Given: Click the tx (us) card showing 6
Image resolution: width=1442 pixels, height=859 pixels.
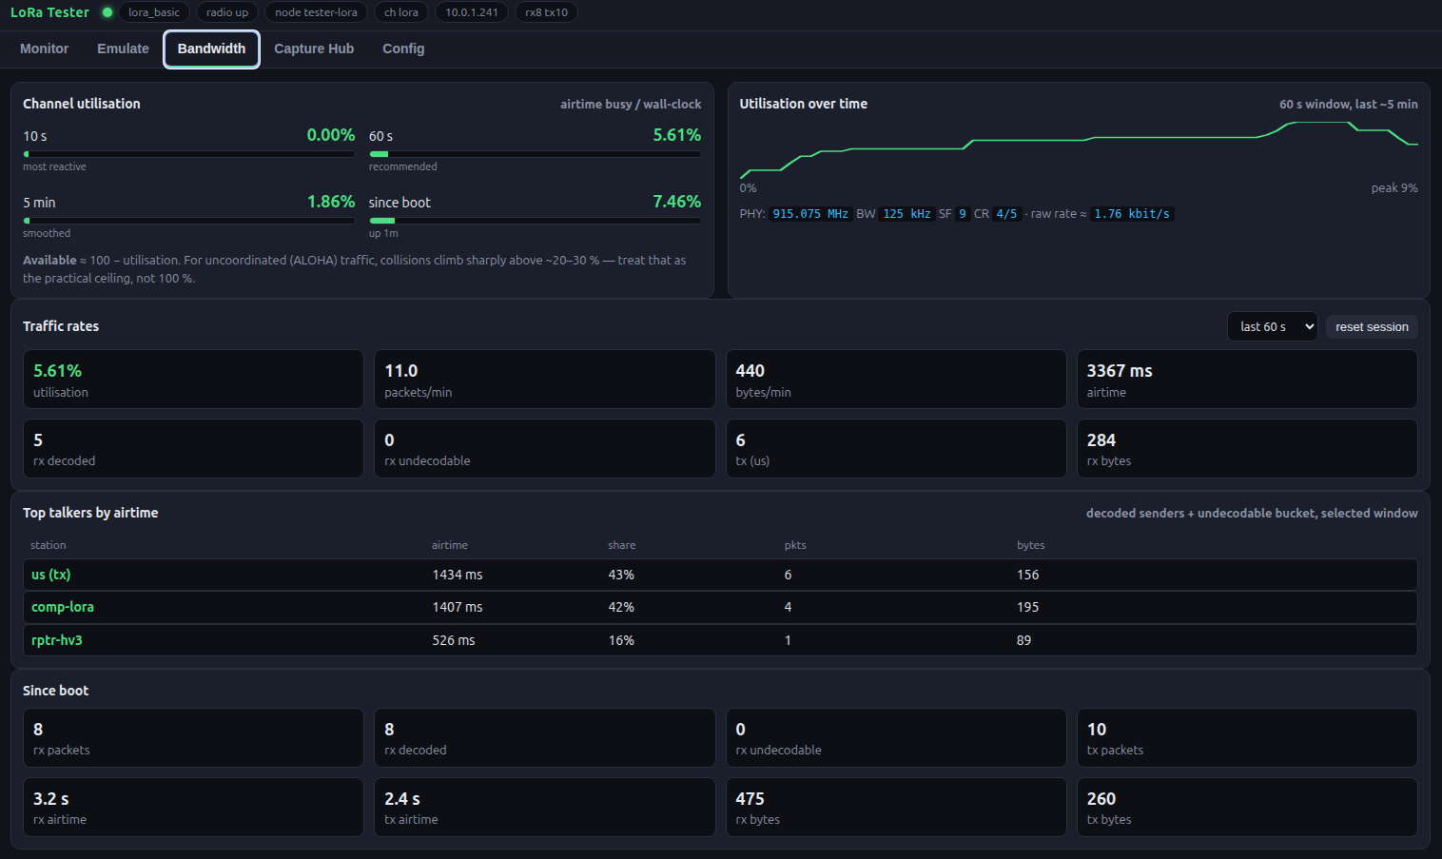Looking at the screenshot, I should pos(896,449).
